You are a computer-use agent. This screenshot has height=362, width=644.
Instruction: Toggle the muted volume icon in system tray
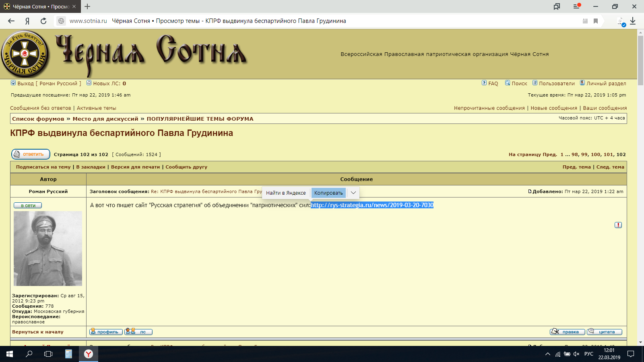click(576, 354)
